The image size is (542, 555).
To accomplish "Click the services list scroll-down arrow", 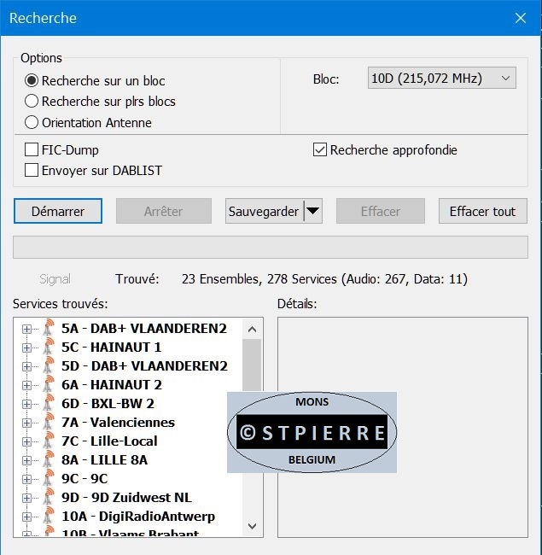I will point(253,526).
